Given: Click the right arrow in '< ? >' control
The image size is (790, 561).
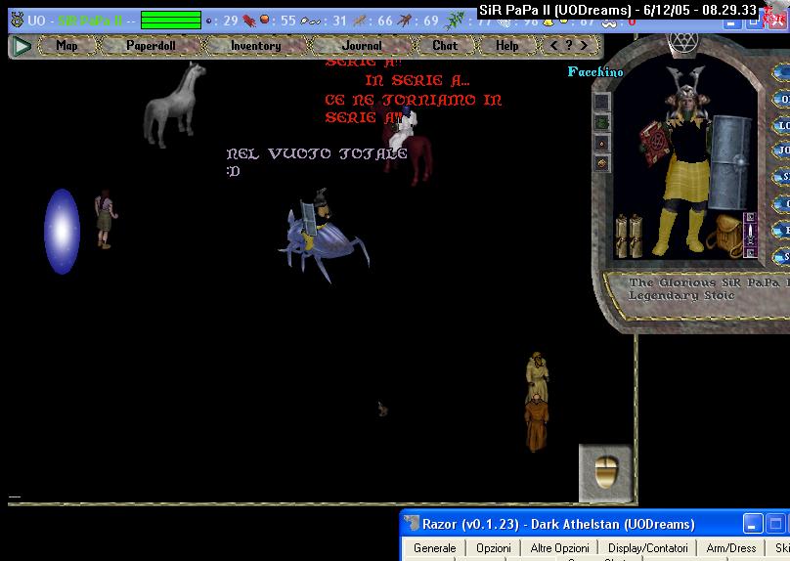Looking at the screenshot, I should (x=584, y=45).
